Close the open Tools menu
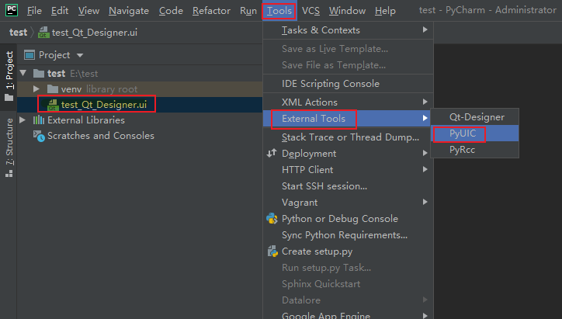 [279, 11]
